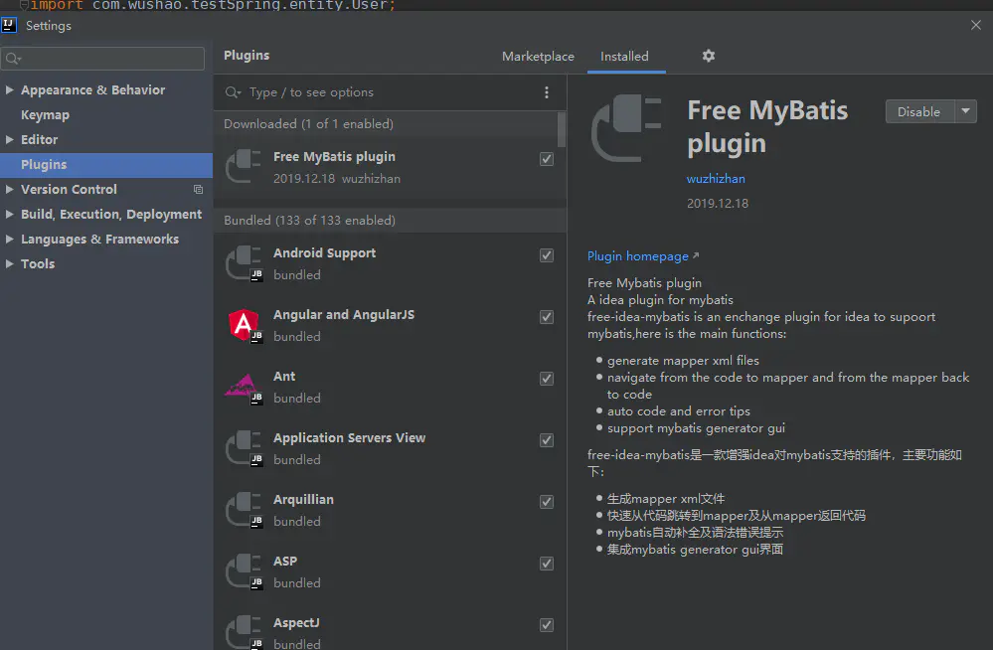Click the magnifier icon in the plugin search field
The height and width of the screenshot is (650, 993).
click(x=233, y=92)
